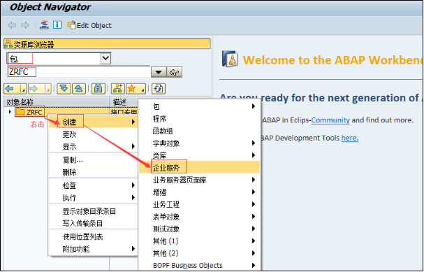Choose 删除 in the context menu

pyautogui.click(x=94, y=172)
